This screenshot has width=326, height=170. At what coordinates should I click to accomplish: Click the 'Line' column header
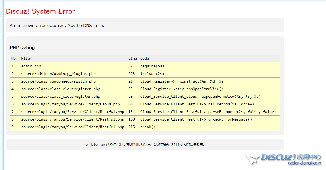pos(133,59)
